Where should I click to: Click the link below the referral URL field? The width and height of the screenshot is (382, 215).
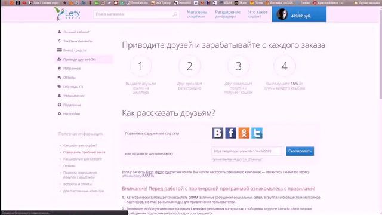pos(237,159)
